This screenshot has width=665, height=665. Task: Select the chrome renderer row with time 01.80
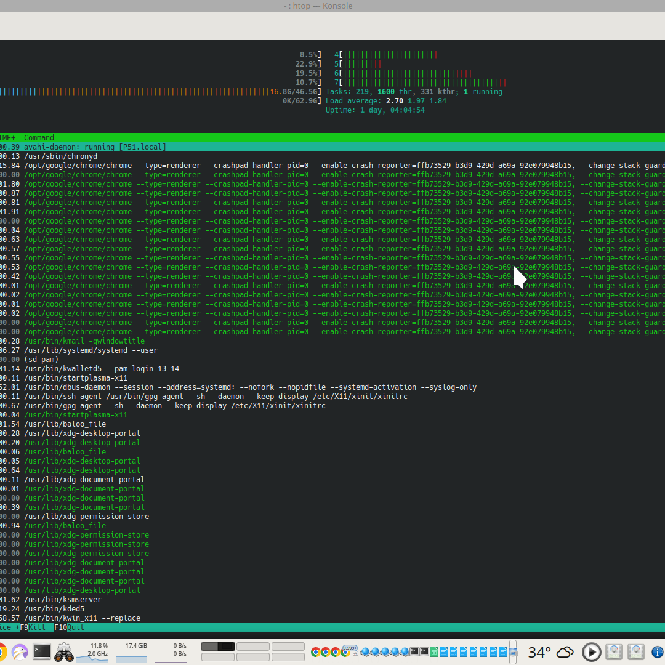[332, 184]
